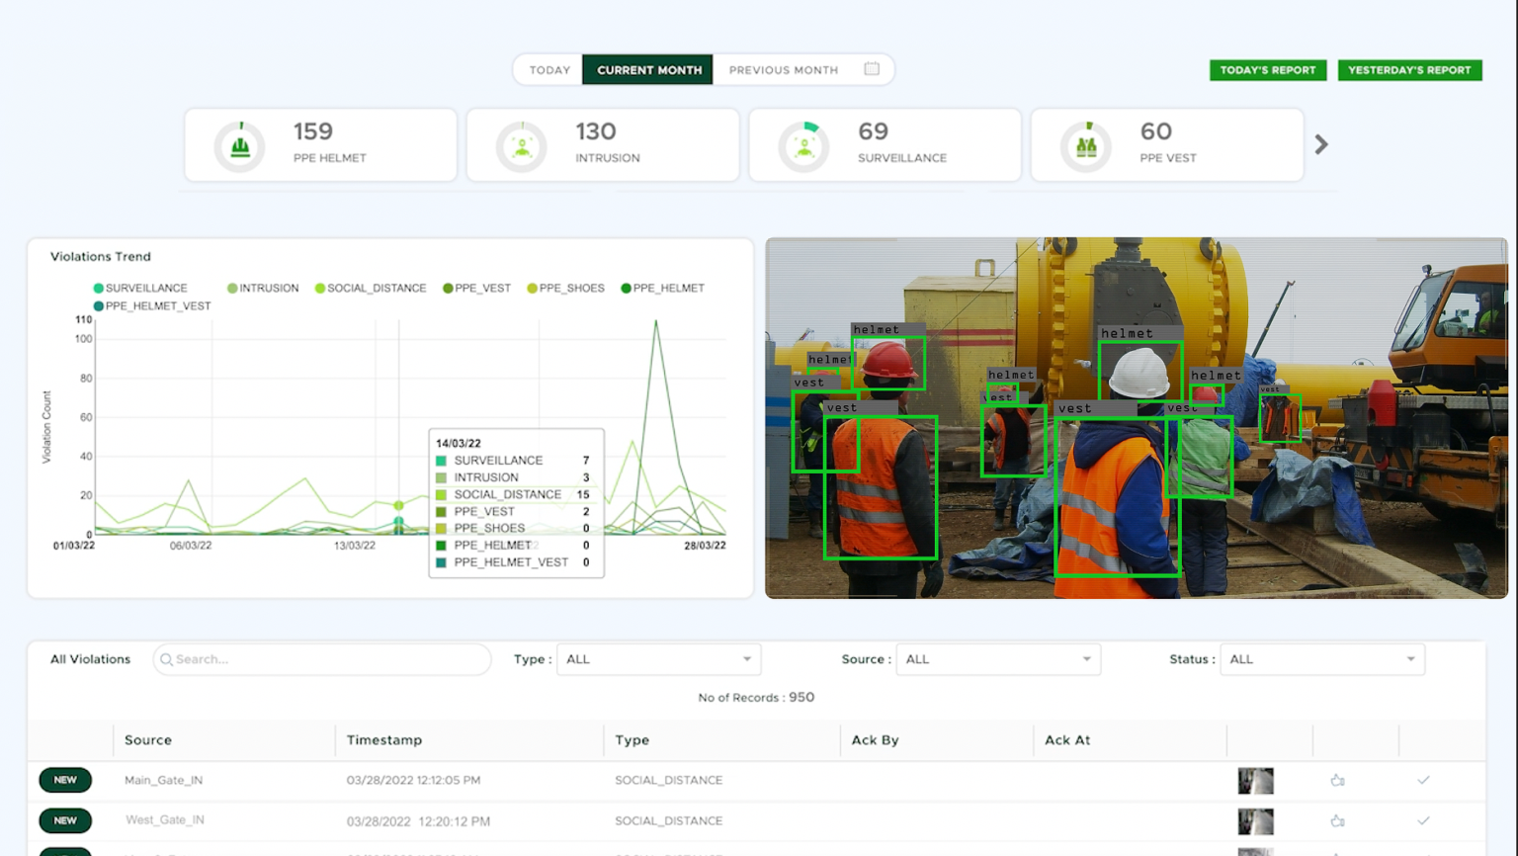
Task: Click the checkmark icon on West_Gate_IN row
Action: click(1424, 820)
